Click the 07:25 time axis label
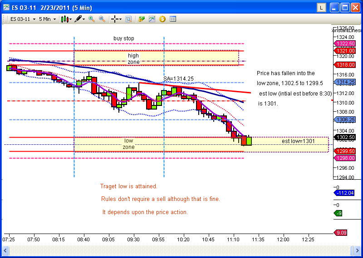The width and height of the screenshot is (363, 258). tap(9, 239)
